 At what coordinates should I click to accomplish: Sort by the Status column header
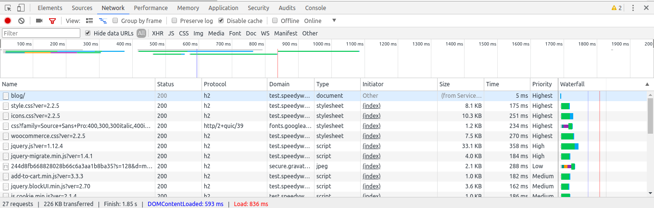178,84
